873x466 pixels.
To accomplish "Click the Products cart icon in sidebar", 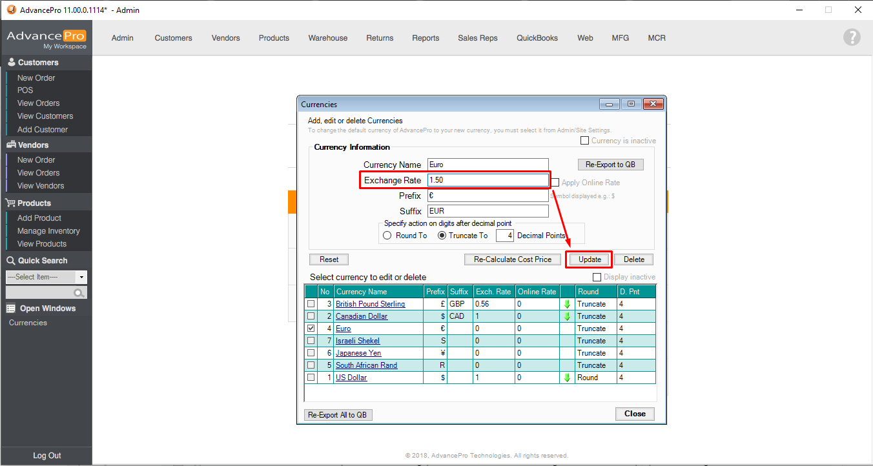I will point(11,203).
